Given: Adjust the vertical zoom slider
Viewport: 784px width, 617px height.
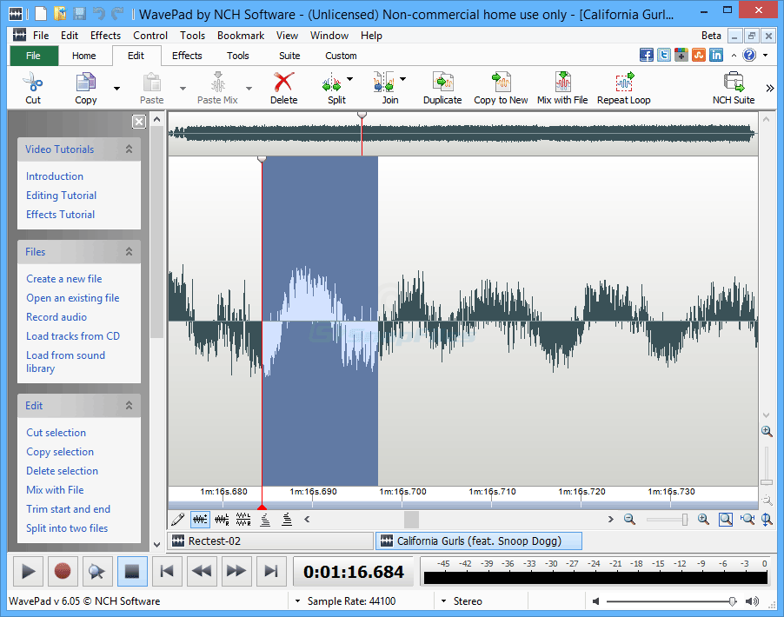Looking at the screenshot, I should [767, 482].
